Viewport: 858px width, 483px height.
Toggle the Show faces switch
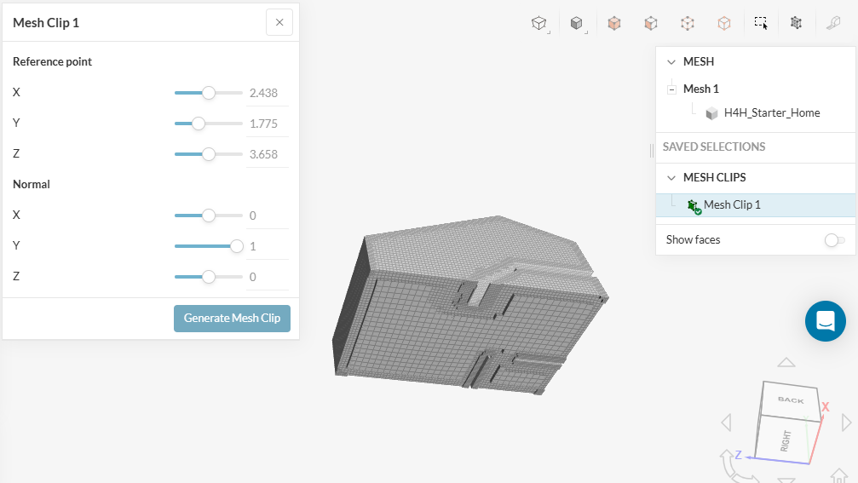coord(834,240)
